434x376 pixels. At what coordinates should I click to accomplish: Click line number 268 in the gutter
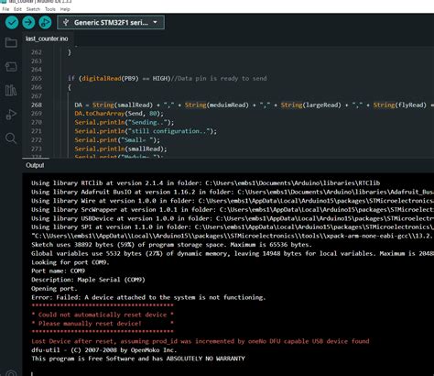tap(37, 105)
